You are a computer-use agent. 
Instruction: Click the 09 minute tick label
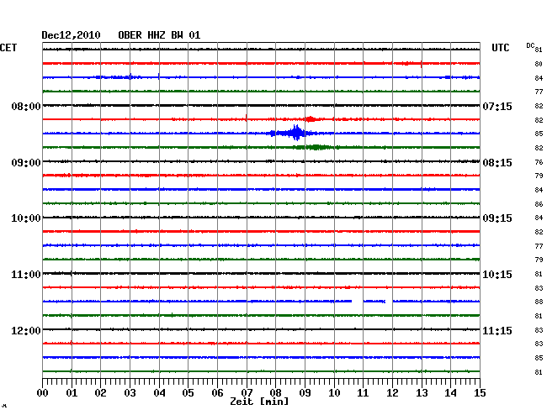[x=305, y=392]
